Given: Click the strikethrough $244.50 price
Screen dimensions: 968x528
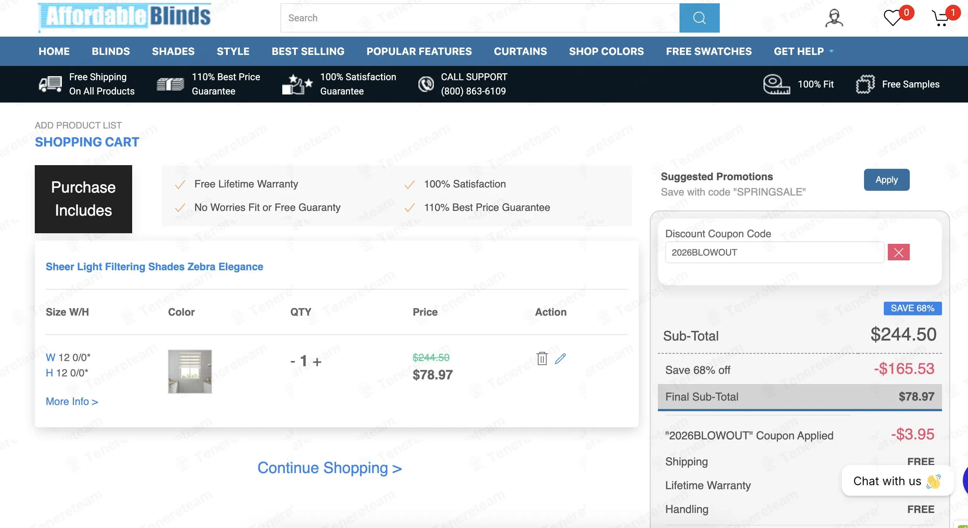Looking at the screenshot, I should coord(431,357).
